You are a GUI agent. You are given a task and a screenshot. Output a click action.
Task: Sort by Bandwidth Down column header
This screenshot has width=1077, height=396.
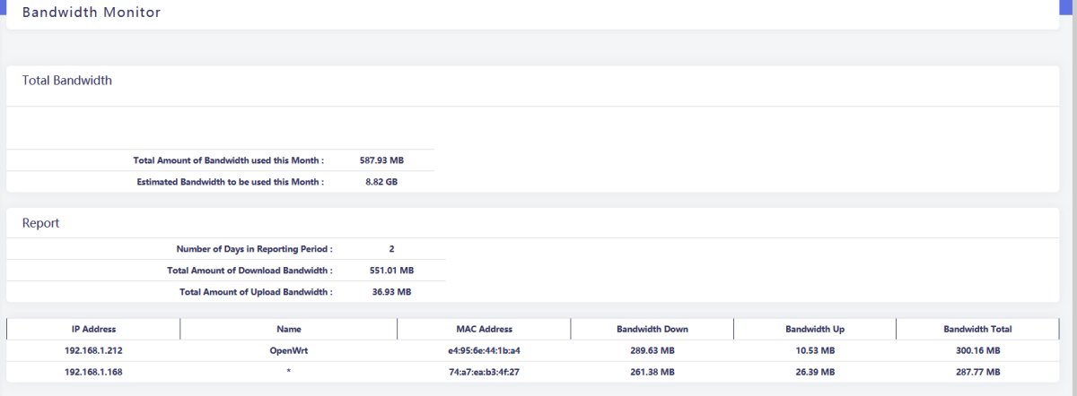[652, 330]
